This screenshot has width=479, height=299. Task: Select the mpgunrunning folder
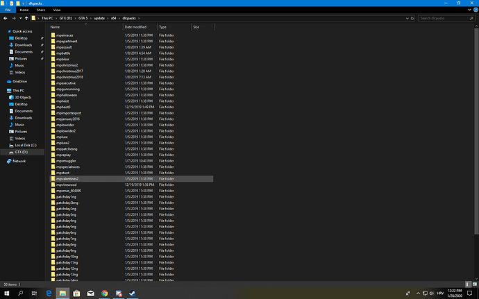[131, 89]
